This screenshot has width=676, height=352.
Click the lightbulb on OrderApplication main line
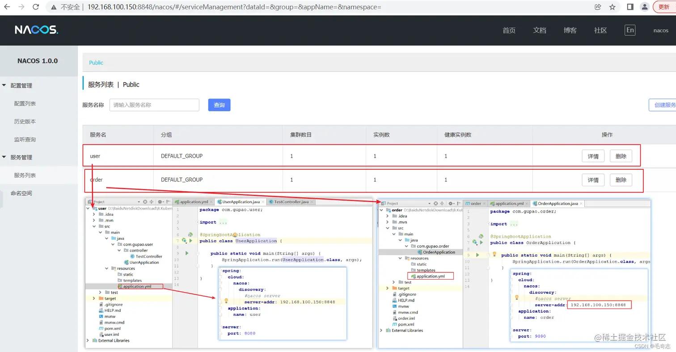click(x=494, y=254)
